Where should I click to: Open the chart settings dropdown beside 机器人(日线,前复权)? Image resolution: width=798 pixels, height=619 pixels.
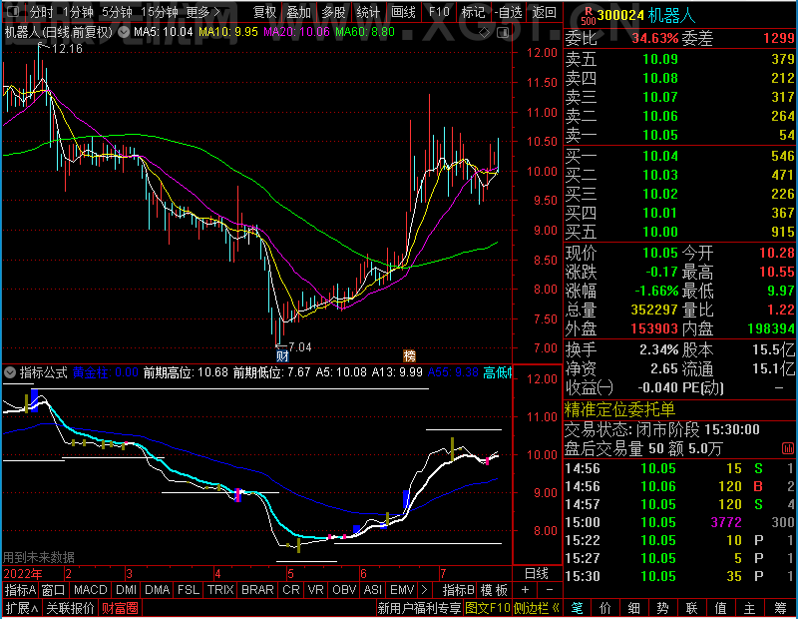tap(124, 32)
